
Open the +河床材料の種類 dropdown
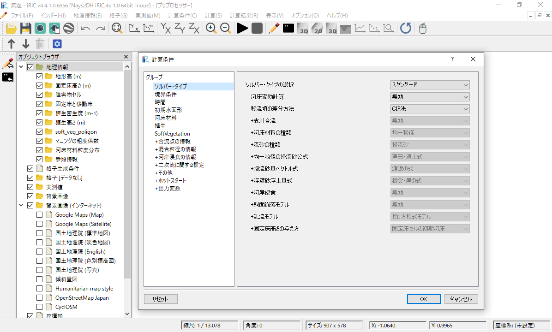(x=430, y=133)
